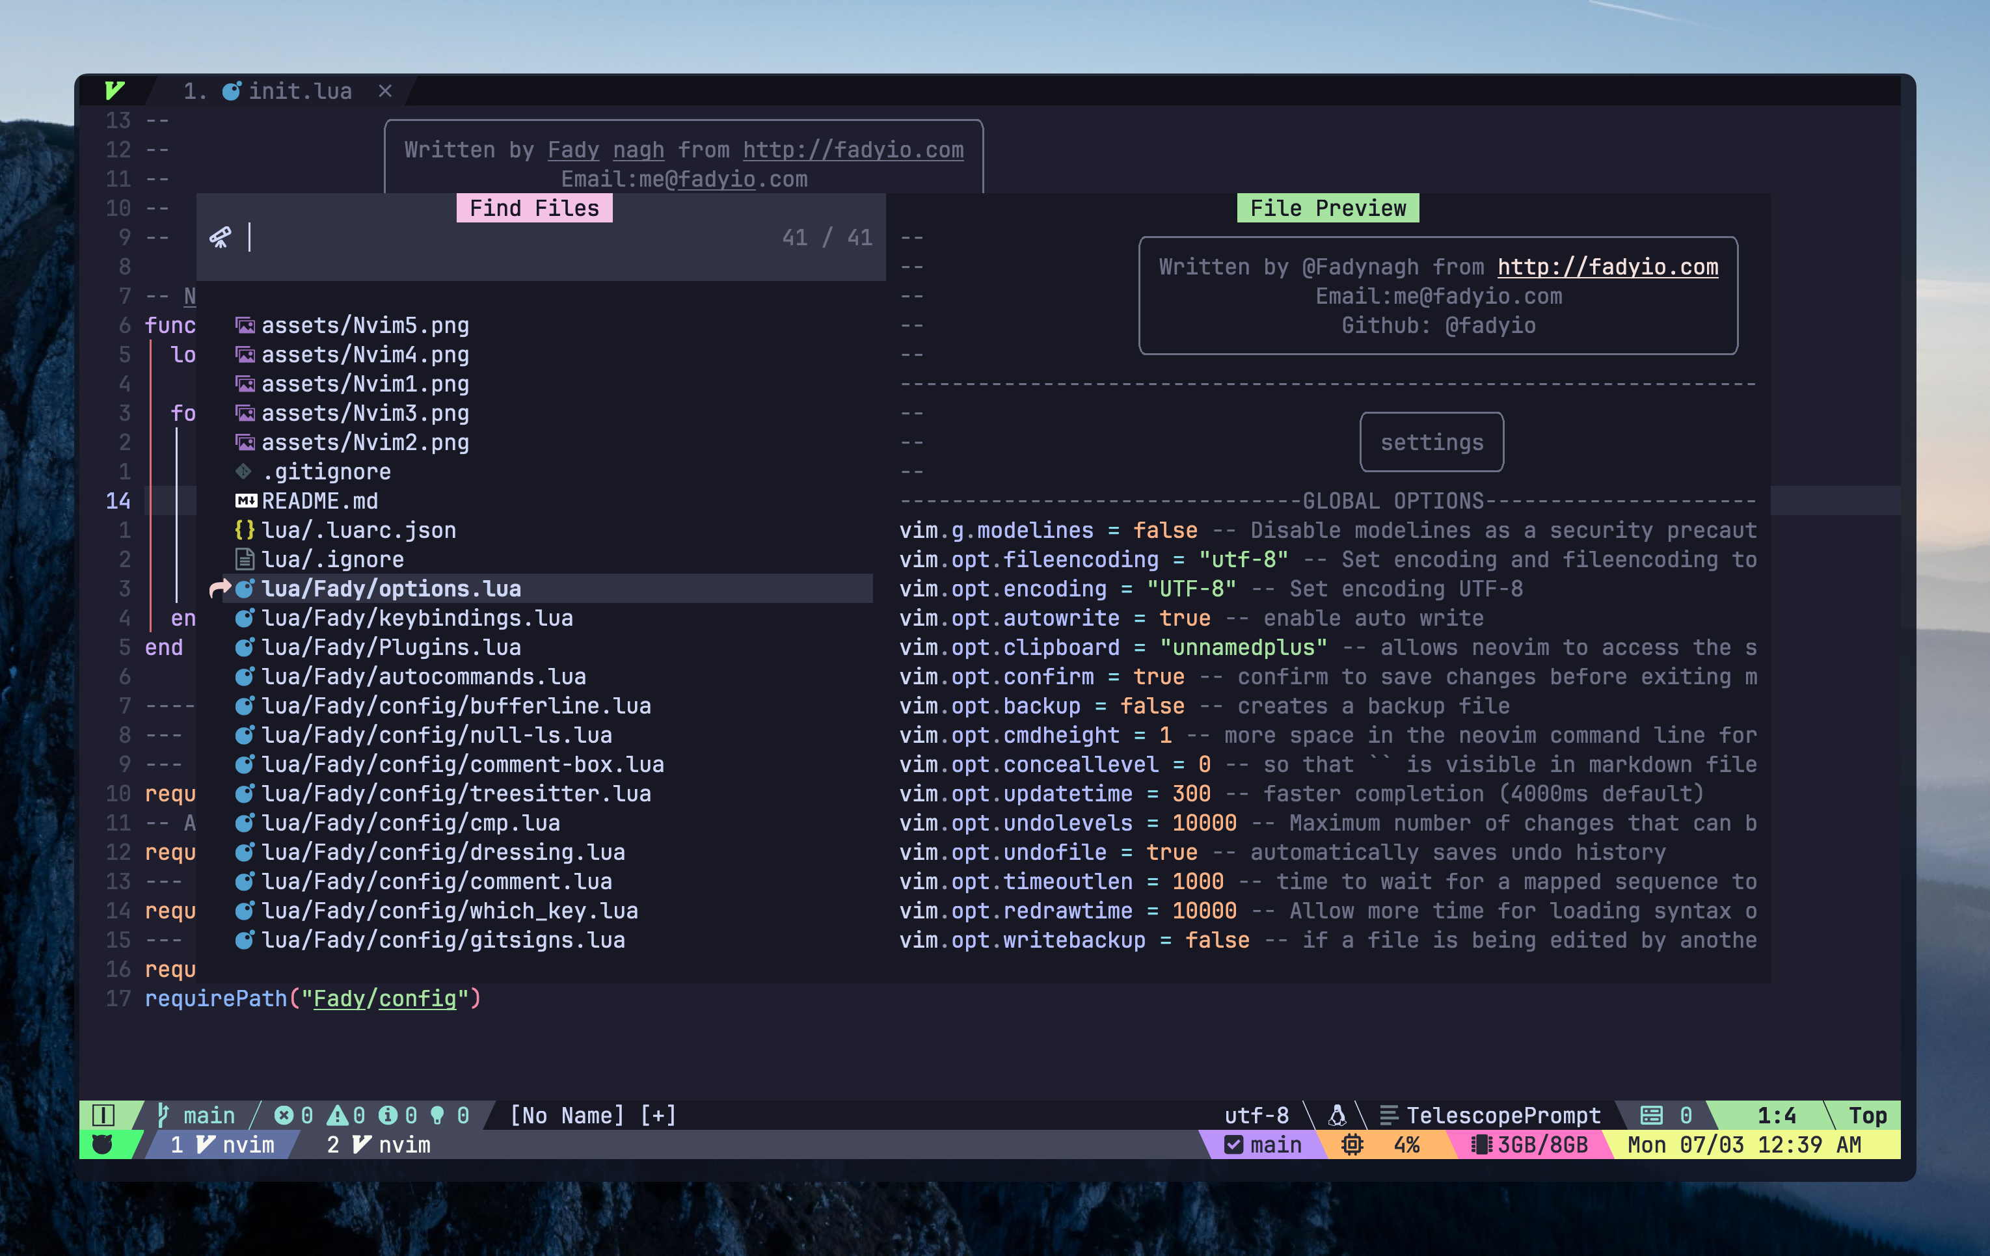Close the init.lua tab
Viewport: 1990px width, 1256px height.
tap(385, 91)
